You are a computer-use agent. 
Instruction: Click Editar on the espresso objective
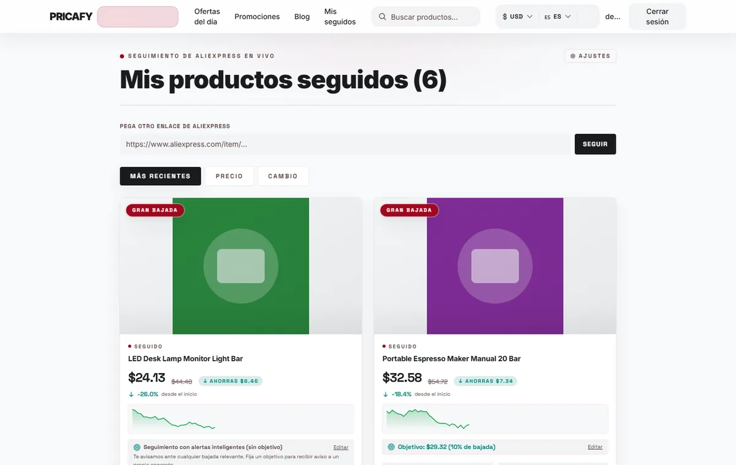coord(595,447)
